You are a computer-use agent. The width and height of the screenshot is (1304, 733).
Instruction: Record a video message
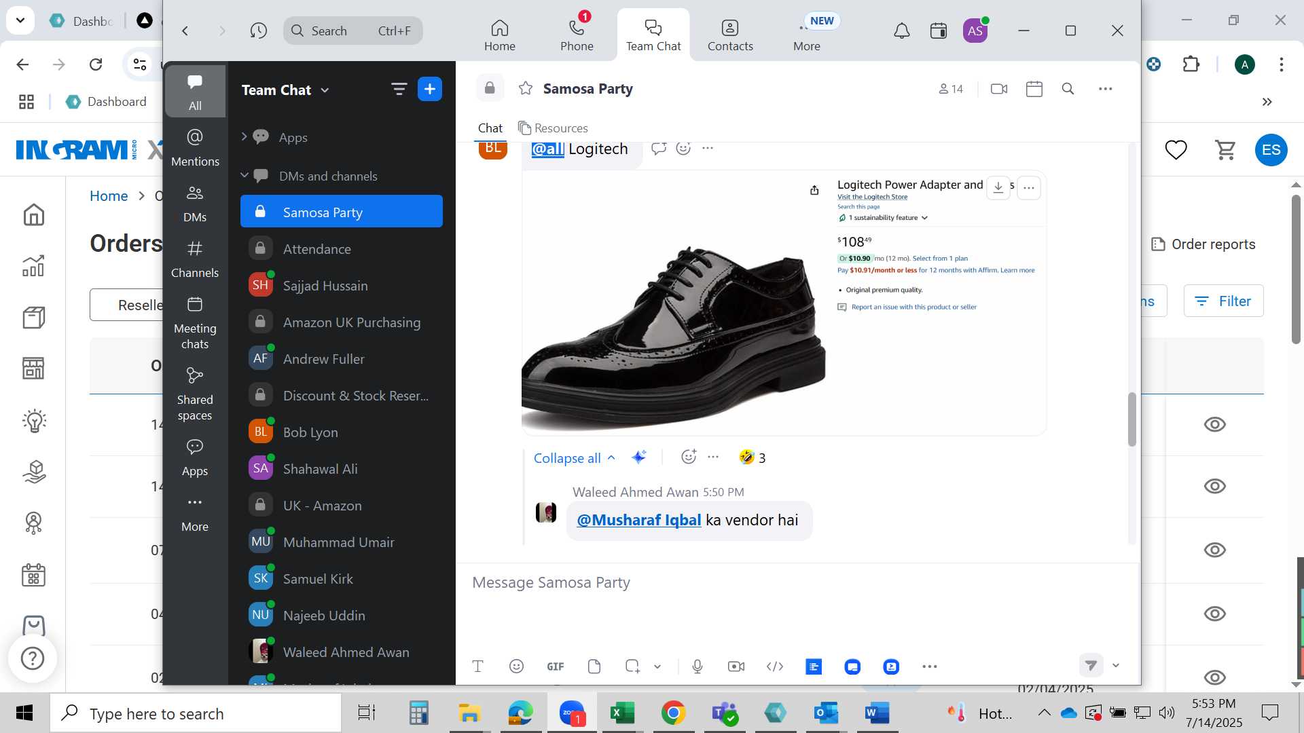pos(736,666)
